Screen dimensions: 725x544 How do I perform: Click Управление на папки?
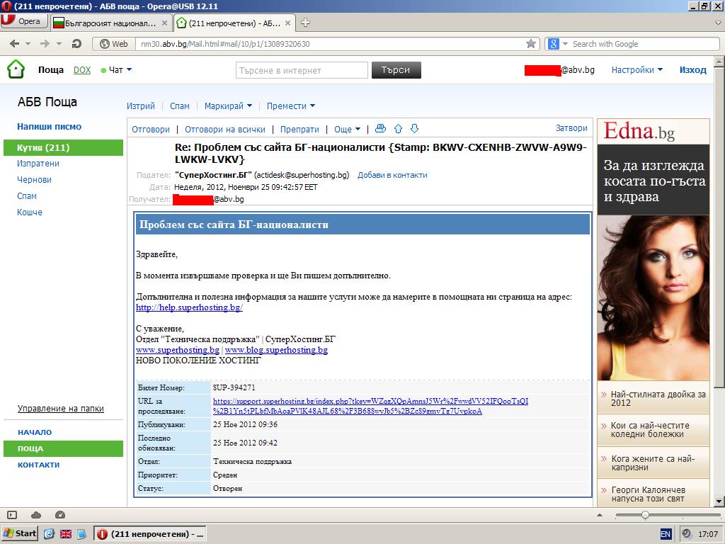(61, 409)
